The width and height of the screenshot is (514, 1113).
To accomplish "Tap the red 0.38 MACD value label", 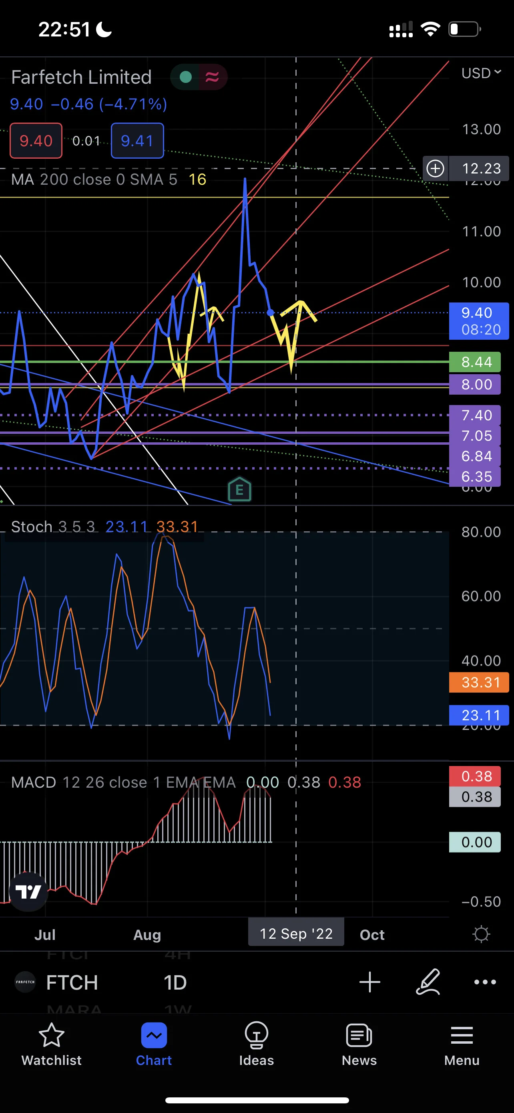I will click(475, 776).
